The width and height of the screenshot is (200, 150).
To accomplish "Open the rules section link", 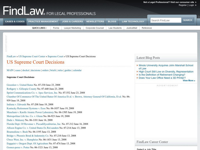I will [60, 70].
